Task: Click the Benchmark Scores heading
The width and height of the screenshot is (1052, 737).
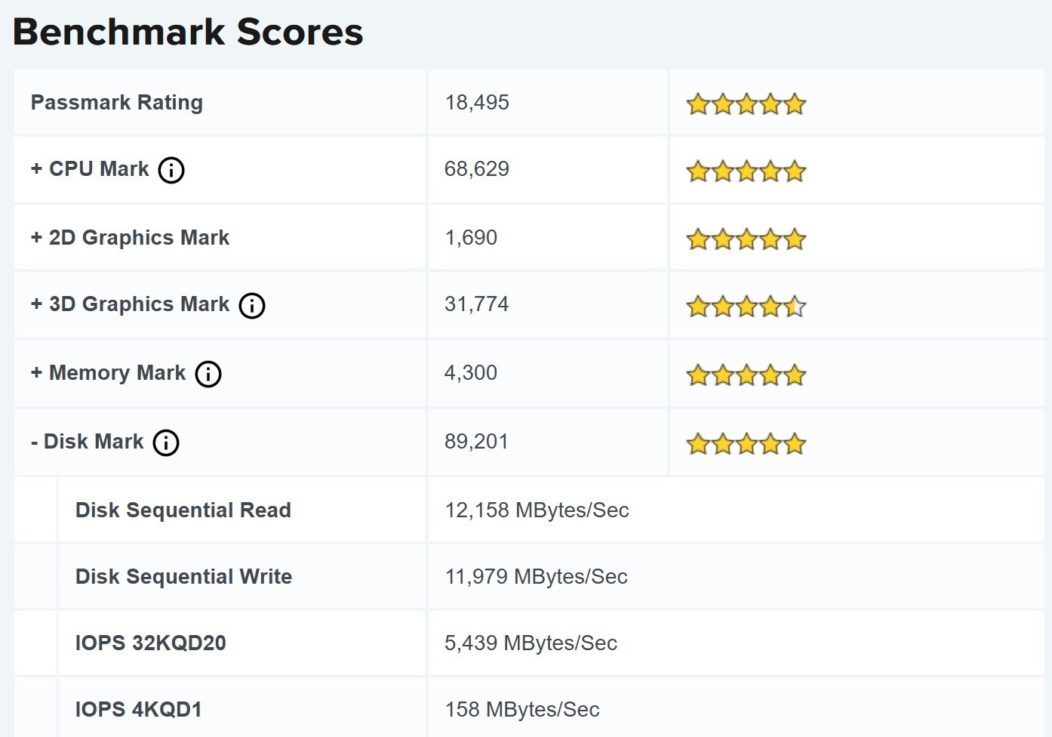Action: click(x=188, y=32)
